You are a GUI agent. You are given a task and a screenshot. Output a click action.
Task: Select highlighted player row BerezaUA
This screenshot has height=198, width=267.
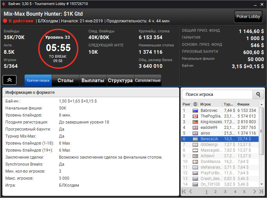220,139
